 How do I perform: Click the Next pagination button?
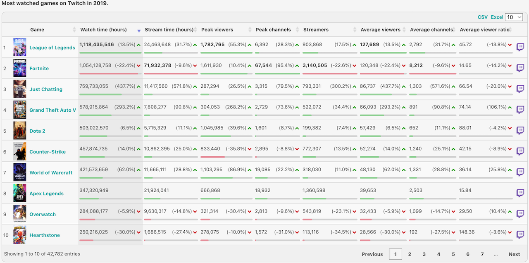pos(514,254)
